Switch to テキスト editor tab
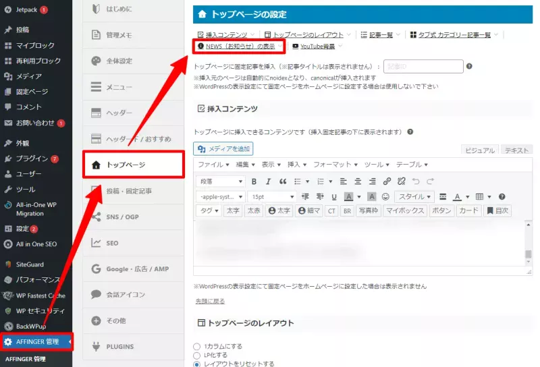Image resolution: width=540 pixels, height=367 pixels. pyautogui.click(x=516, y=150)
